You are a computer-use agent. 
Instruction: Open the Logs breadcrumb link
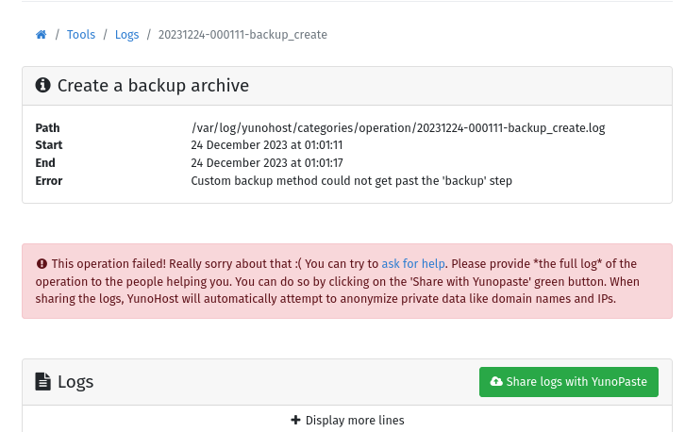[126, 35]
